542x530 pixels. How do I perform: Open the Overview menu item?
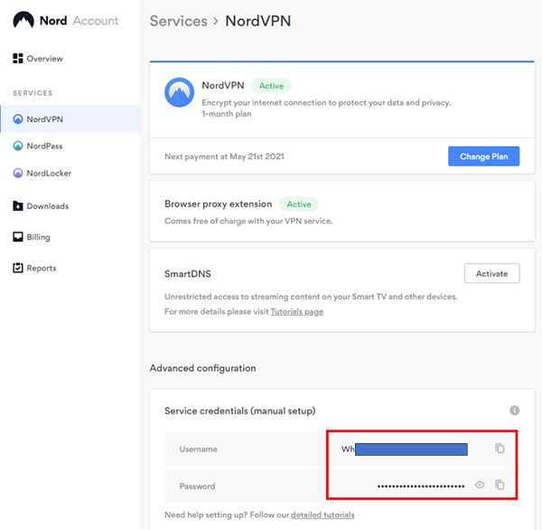[x=38, y=59]
